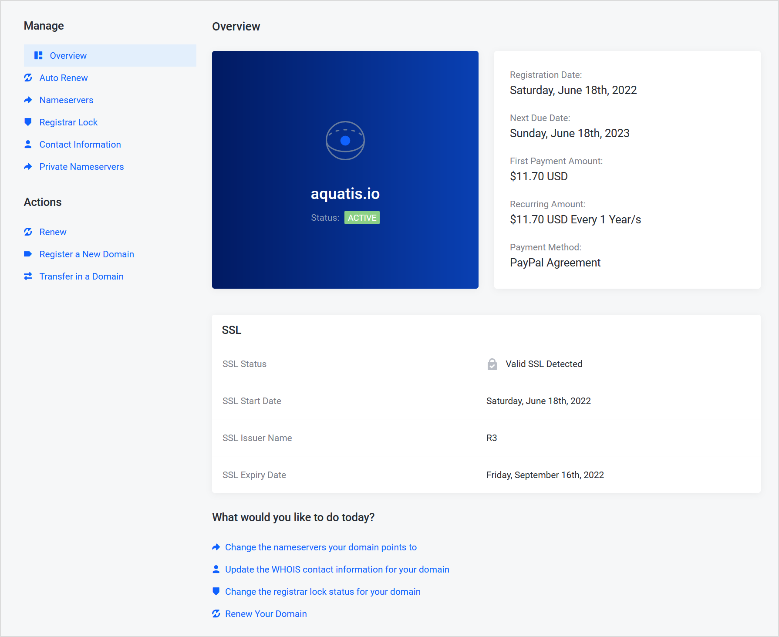Follow the Renew Your Domain link
This screenshot has height=637, width=779.
coord(266,613)
